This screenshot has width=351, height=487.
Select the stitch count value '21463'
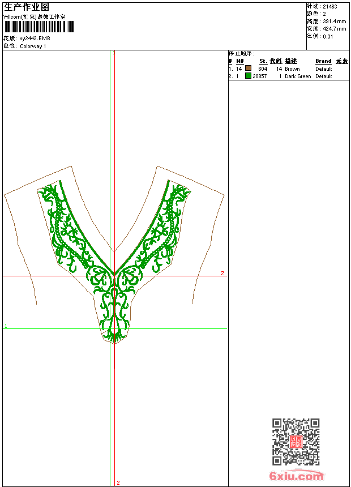coord(330,7)
